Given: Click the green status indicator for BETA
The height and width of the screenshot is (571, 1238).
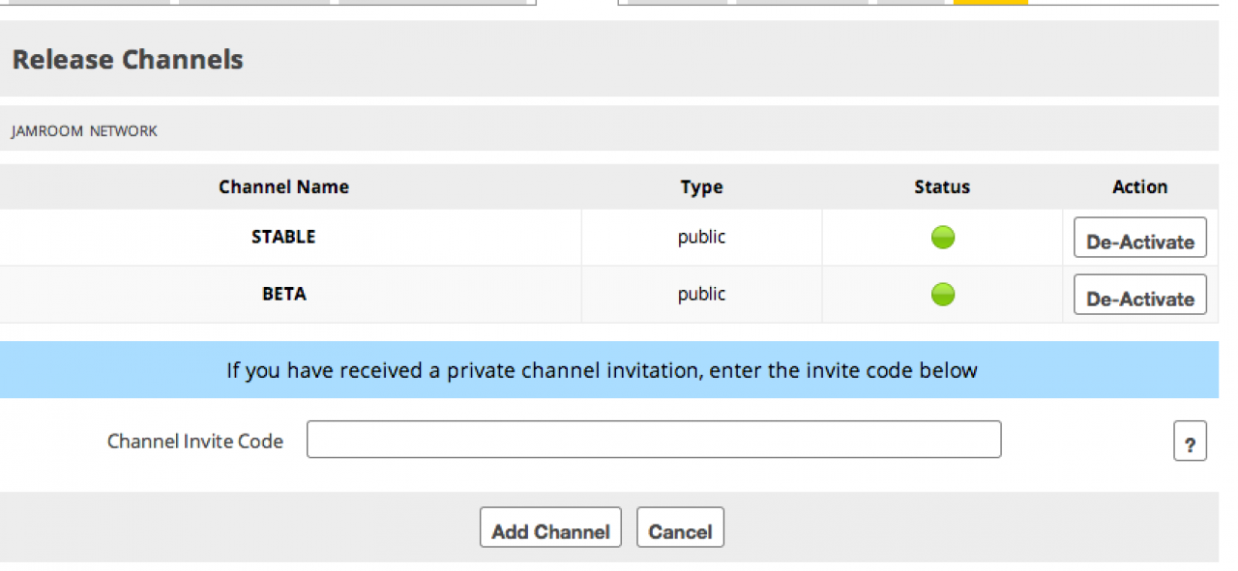Looking at the screenshot, I should click(x=942, y=294).
